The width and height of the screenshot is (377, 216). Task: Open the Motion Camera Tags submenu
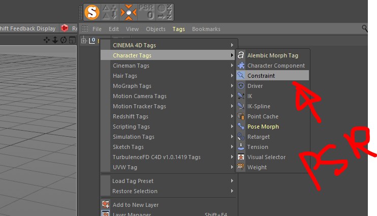pos(169,96)
